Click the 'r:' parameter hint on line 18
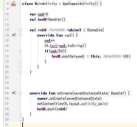The image size is (137, 127). (x=88, y=56)
